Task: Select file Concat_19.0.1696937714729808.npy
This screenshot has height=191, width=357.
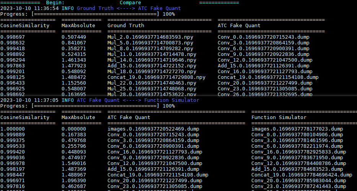Action: click(156, 77)
